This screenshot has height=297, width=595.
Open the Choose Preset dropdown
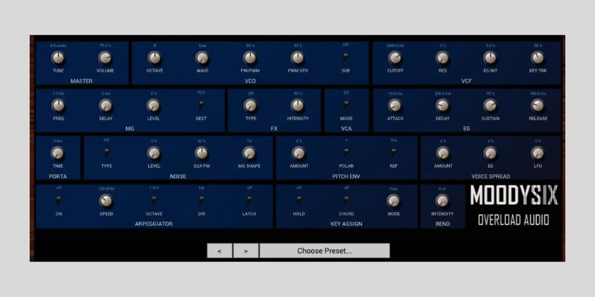(324, 251)
